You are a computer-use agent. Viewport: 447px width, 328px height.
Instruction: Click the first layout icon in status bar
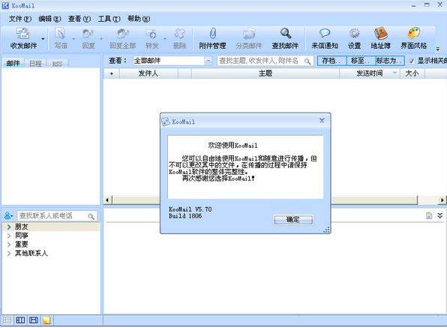tap(7, 320)
